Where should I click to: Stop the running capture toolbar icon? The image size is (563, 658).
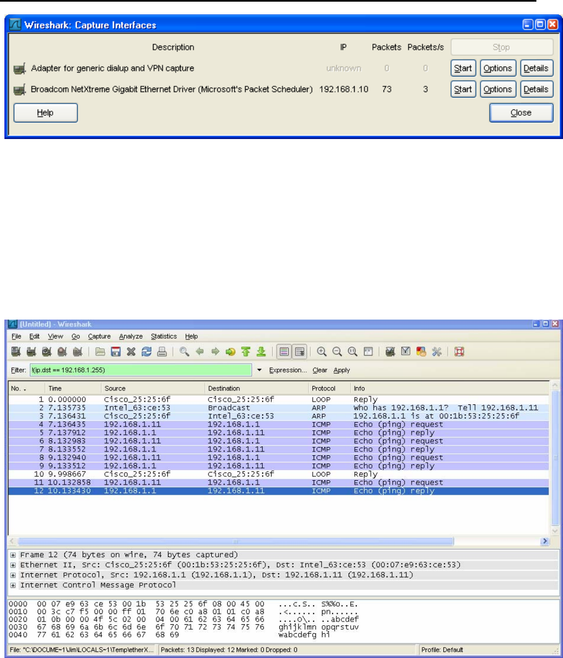pyautogui.click(x=62, y=352)
